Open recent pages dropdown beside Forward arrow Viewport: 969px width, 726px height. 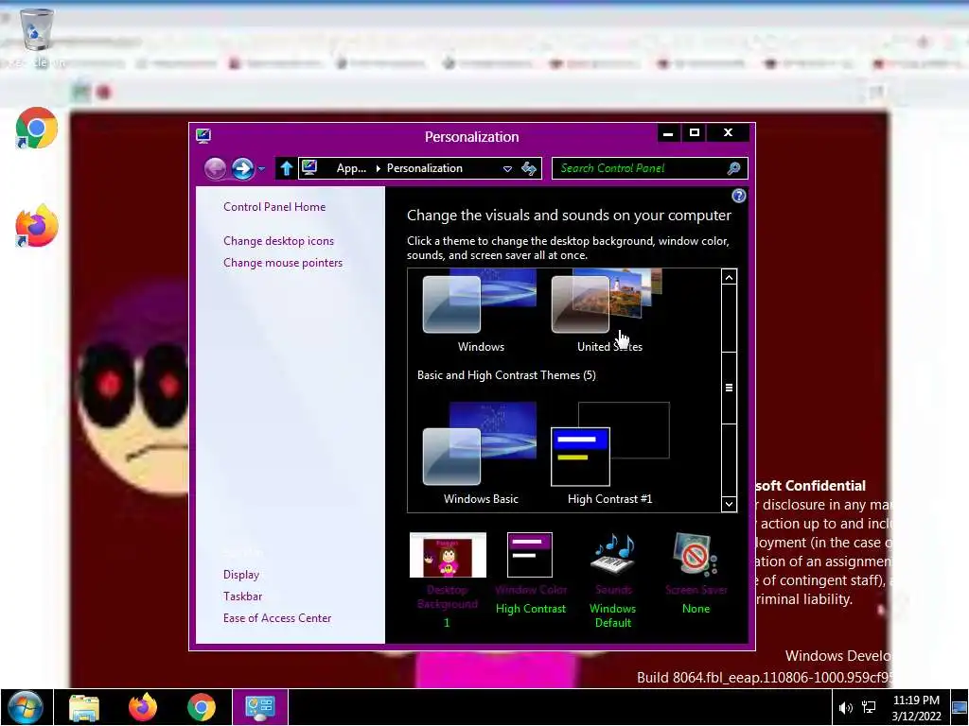pos(261,168)
